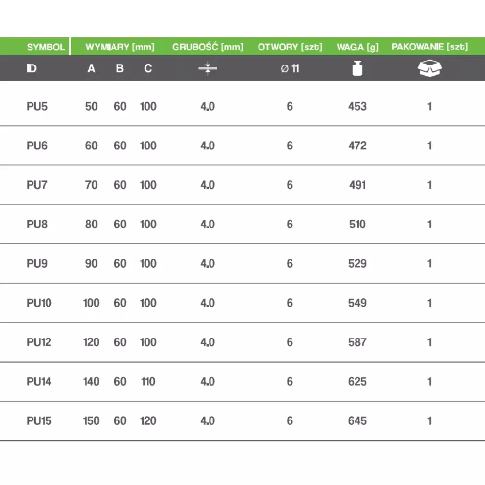This screenshot has width=485, height=485.
Task: Click the PAKOWANIE [szt] header
Action: [430, 47]
